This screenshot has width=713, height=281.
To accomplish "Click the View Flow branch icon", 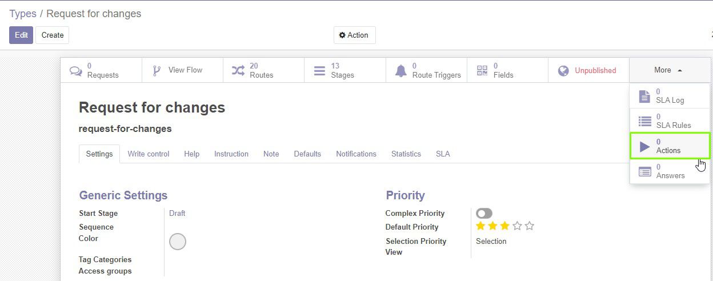I will (157, 71).
